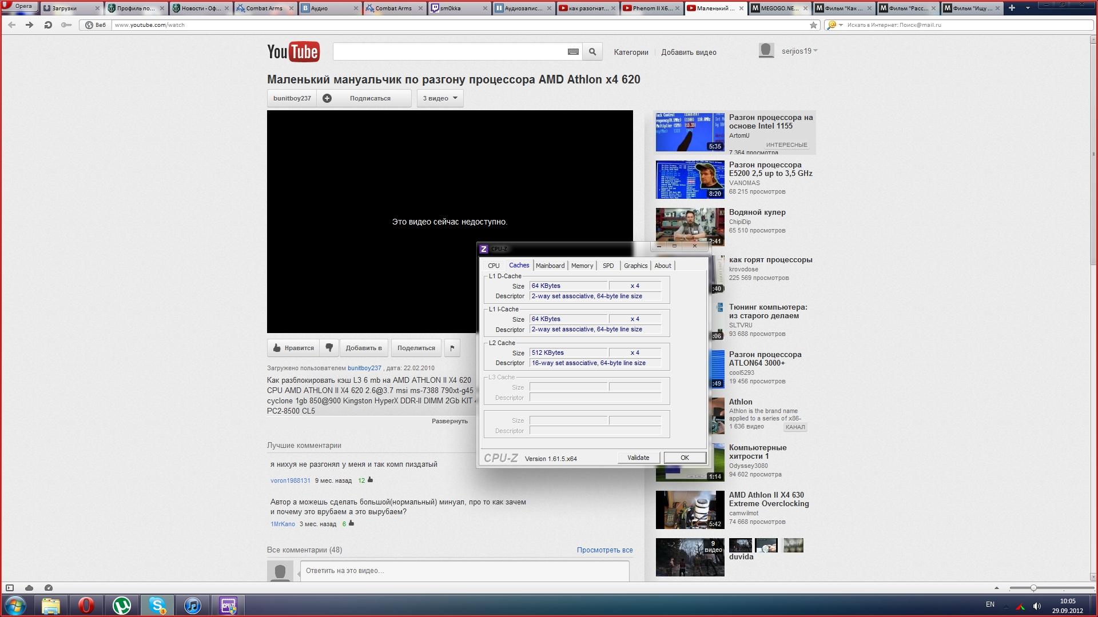Switch to CPU tab in CPU-Z
The image size is (1098, 617).
(x=494, y=266)
